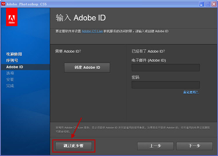Minimize the Photoshop CS5 installer window

(x=202, y=4)
